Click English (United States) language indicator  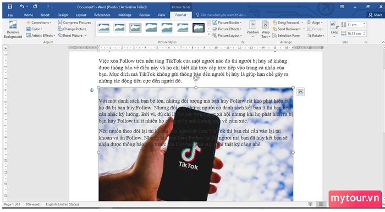tap(62, 204)
